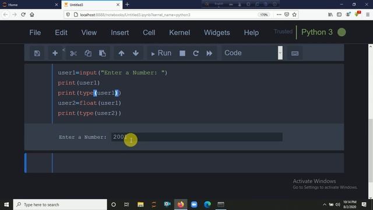Open the Cell menu
This screenshot has width=373, height=210.
tap(149, 33)
